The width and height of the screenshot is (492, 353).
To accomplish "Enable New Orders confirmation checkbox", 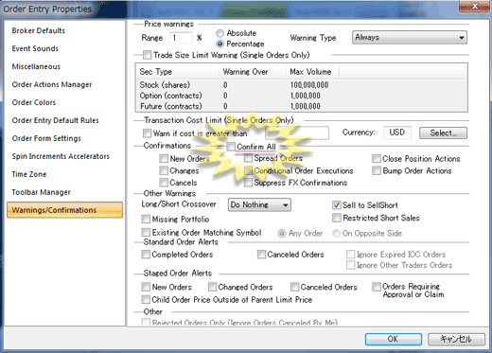I will (x=164, y=158).
